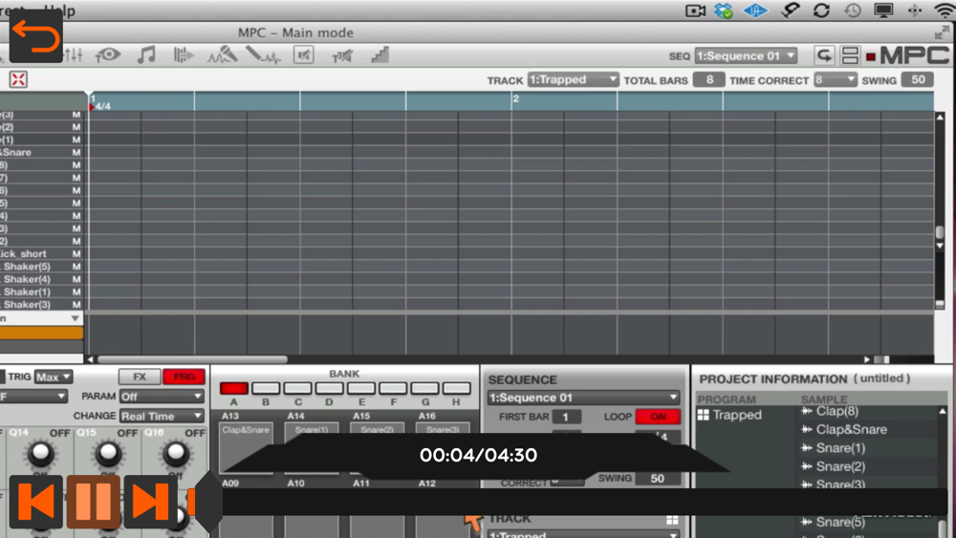Toggle mute M on the ick_short row
956x538 pixels.
76,253
